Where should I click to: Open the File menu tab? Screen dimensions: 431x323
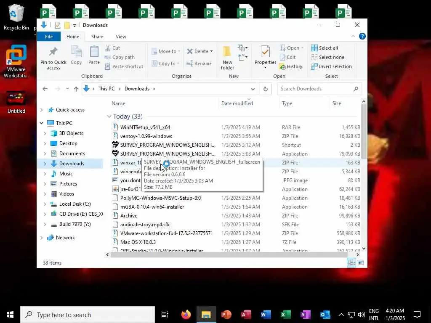tap(49, 37)
